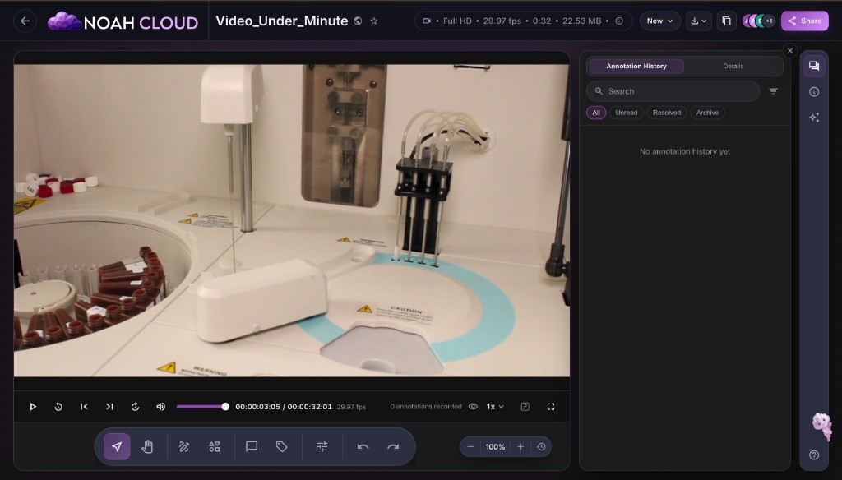
Task: Open info panel in right sidebar
Action: [814, 92]
